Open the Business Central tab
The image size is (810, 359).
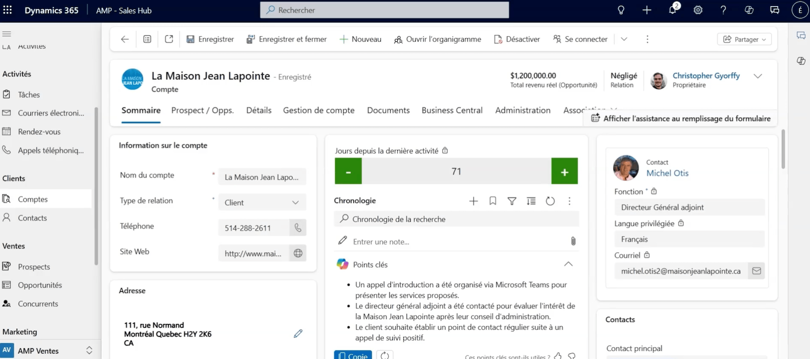452,110
